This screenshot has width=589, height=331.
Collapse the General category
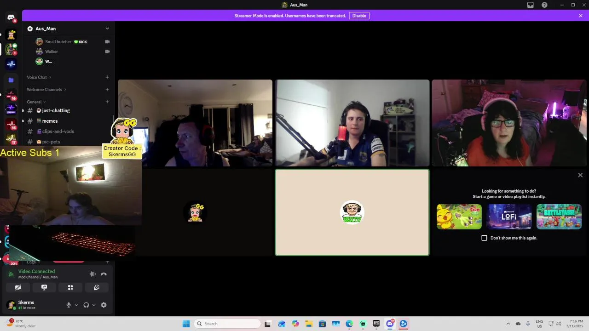[36, 102]
